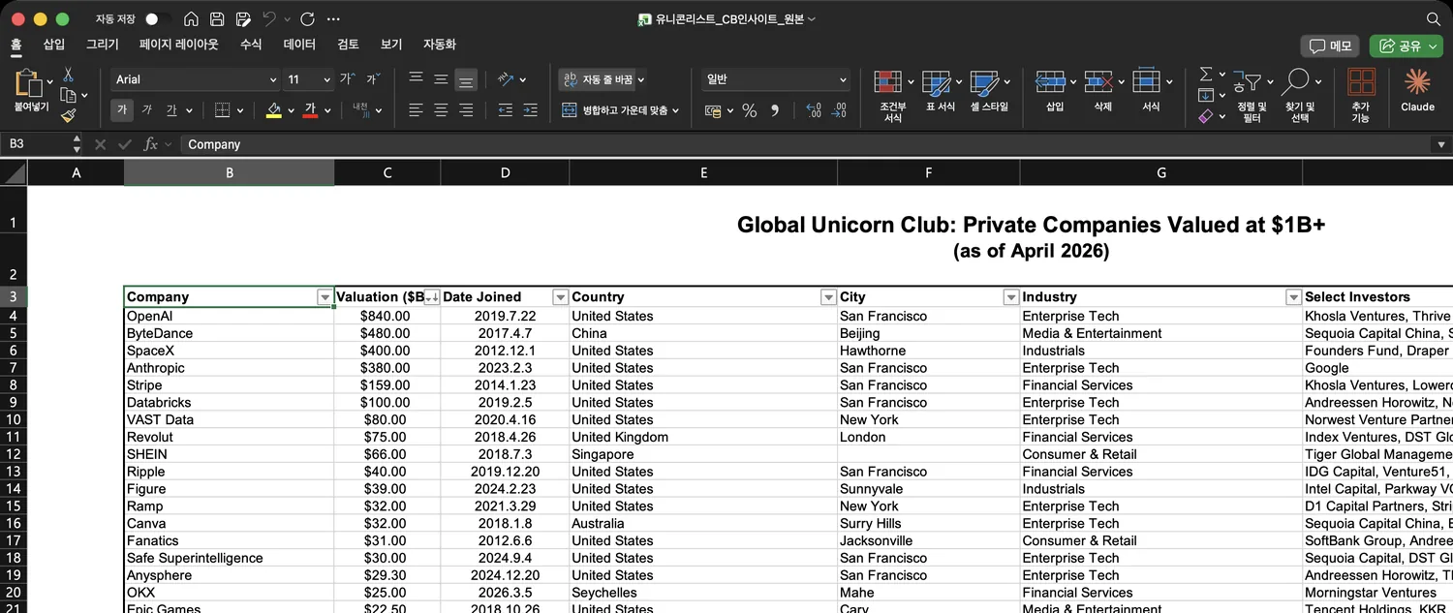Open the Formulas (수식) tab

pos(251,45)
